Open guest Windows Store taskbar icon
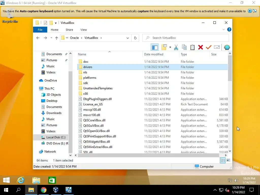The width and height of the screenshot is (260, 195). 52,180
